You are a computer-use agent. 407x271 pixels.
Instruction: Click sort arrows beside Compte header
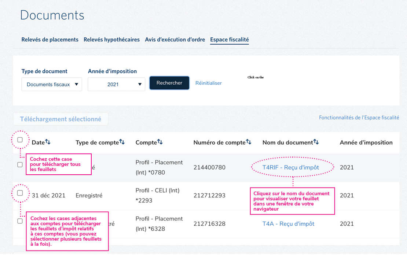point(160,142)
